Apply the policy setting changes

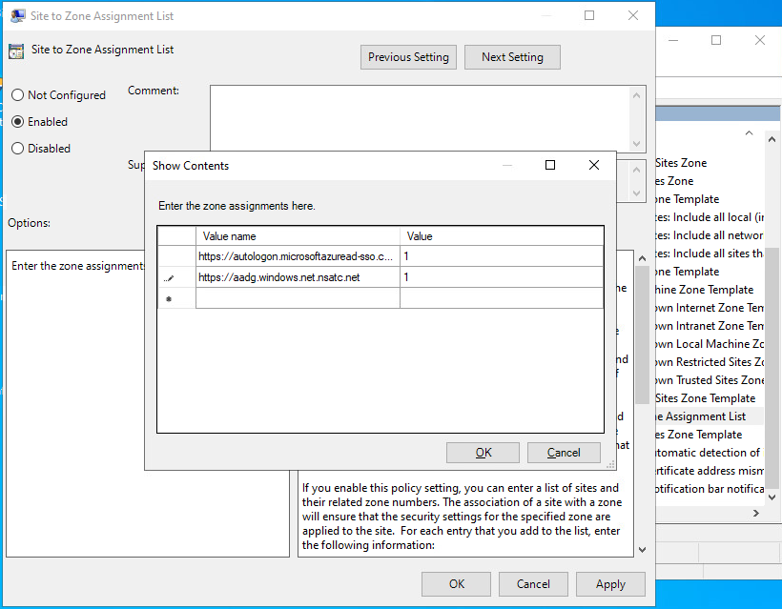click(x=610, y=584)
